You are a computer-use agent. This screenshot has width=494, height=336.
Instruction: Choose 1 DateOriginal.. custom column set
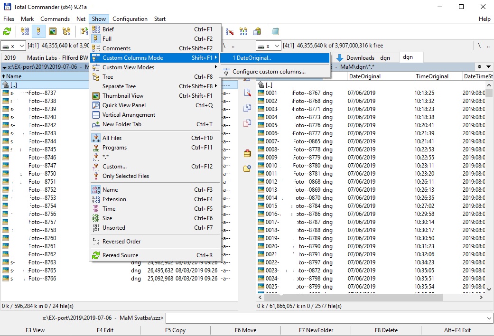pos(274,58)
